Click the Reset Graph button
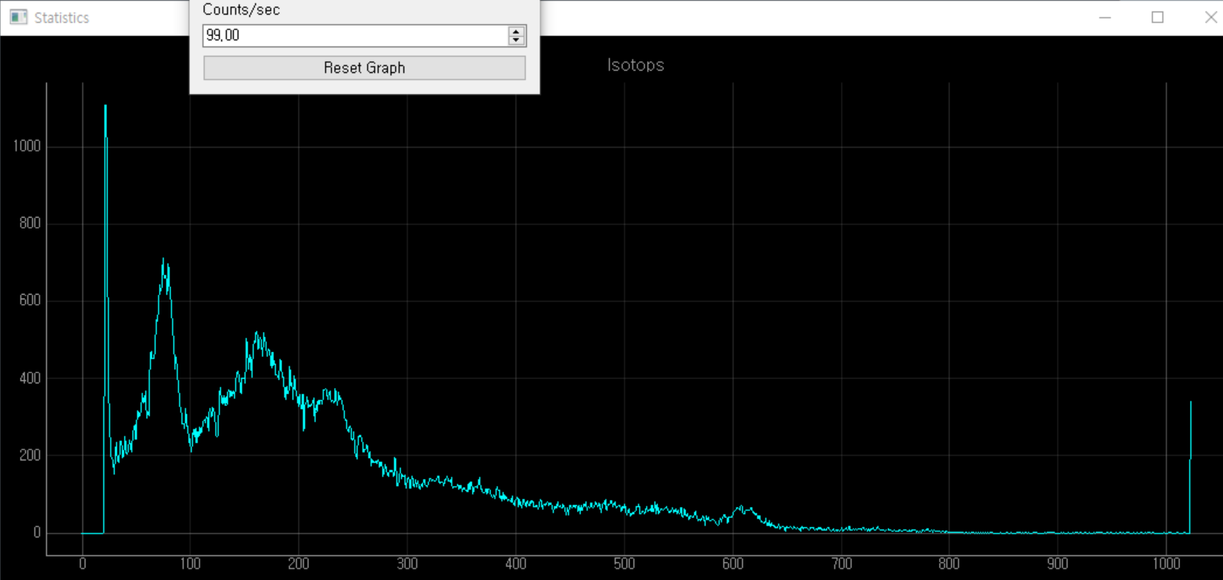This screenshot has width=1223, height=580. tap(364, 68)
